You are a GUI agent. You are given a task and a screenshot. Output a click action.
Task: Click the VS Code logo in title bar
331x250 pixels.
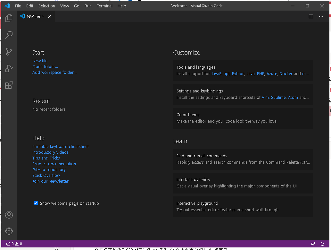click(7, 6)
